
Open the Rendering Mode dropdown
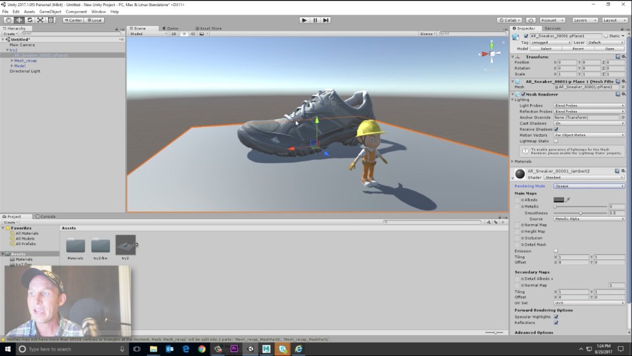pyautogui.click(x=589, y=186)
